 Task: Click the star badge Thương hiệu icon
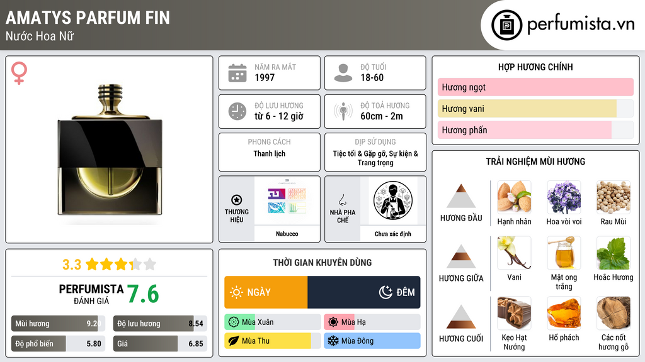[x=237, y=200]
